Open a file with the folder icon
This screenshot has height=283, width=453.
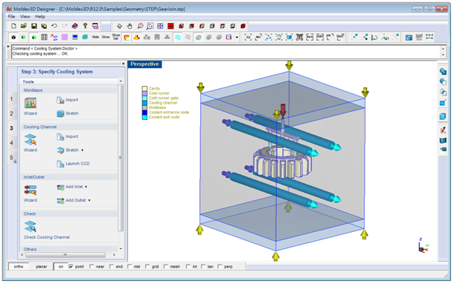coord(24,26)
